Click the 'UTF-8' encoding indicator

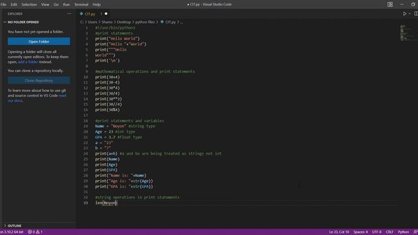[x=377, y=232]
